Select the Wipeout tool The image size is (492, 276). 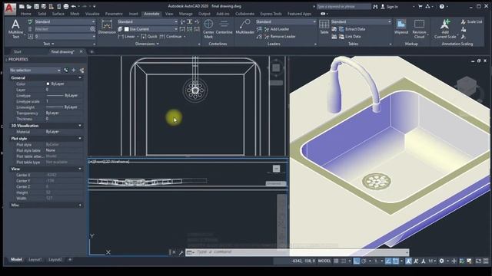(x=401, y=27)
